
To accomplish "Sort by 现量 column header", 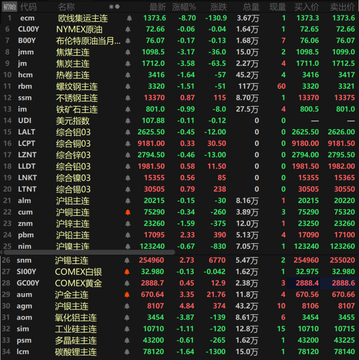I will click(x=278, y=7).
